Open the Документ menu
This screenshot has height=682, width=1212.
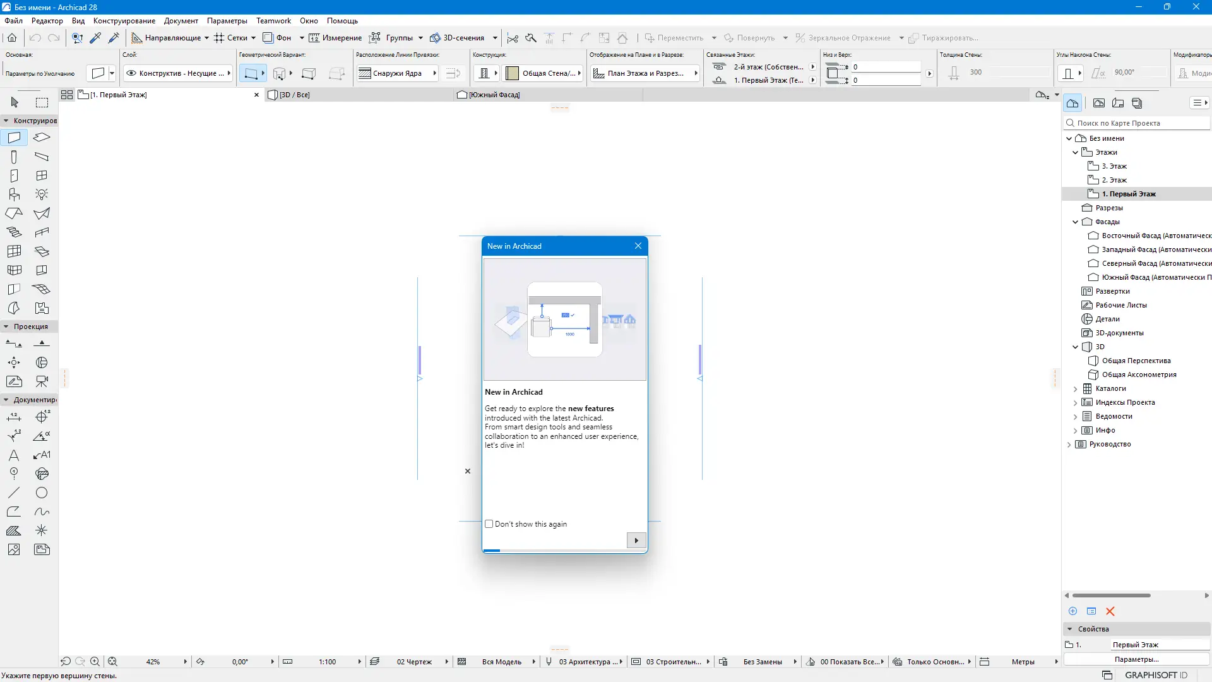[181, 21]
